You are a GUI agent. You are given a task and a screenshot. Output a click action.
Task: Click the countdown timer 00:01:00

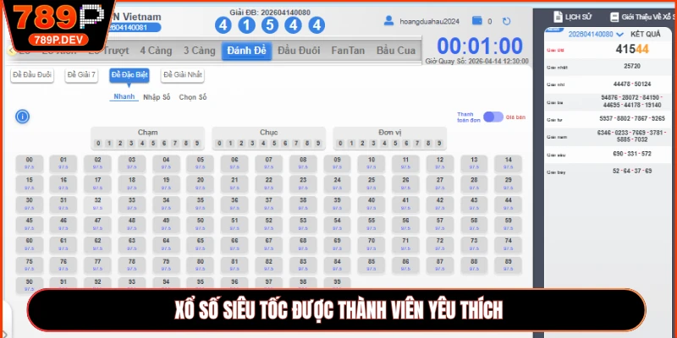click(x=480, y=46)
